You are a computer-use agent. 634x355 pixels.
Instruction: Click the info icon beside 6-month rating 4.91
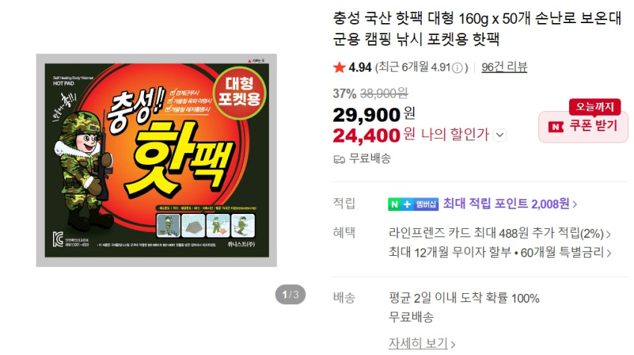(457, 68)
